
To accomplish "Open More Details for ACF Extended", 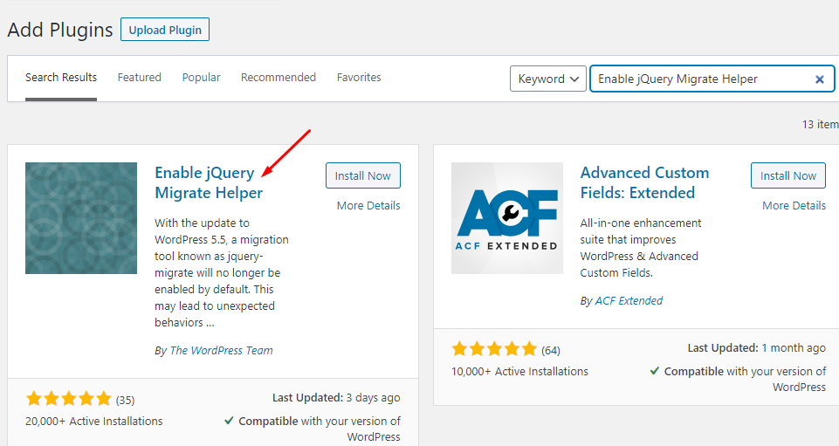I will pyautogui.click(x=794, y=205).
